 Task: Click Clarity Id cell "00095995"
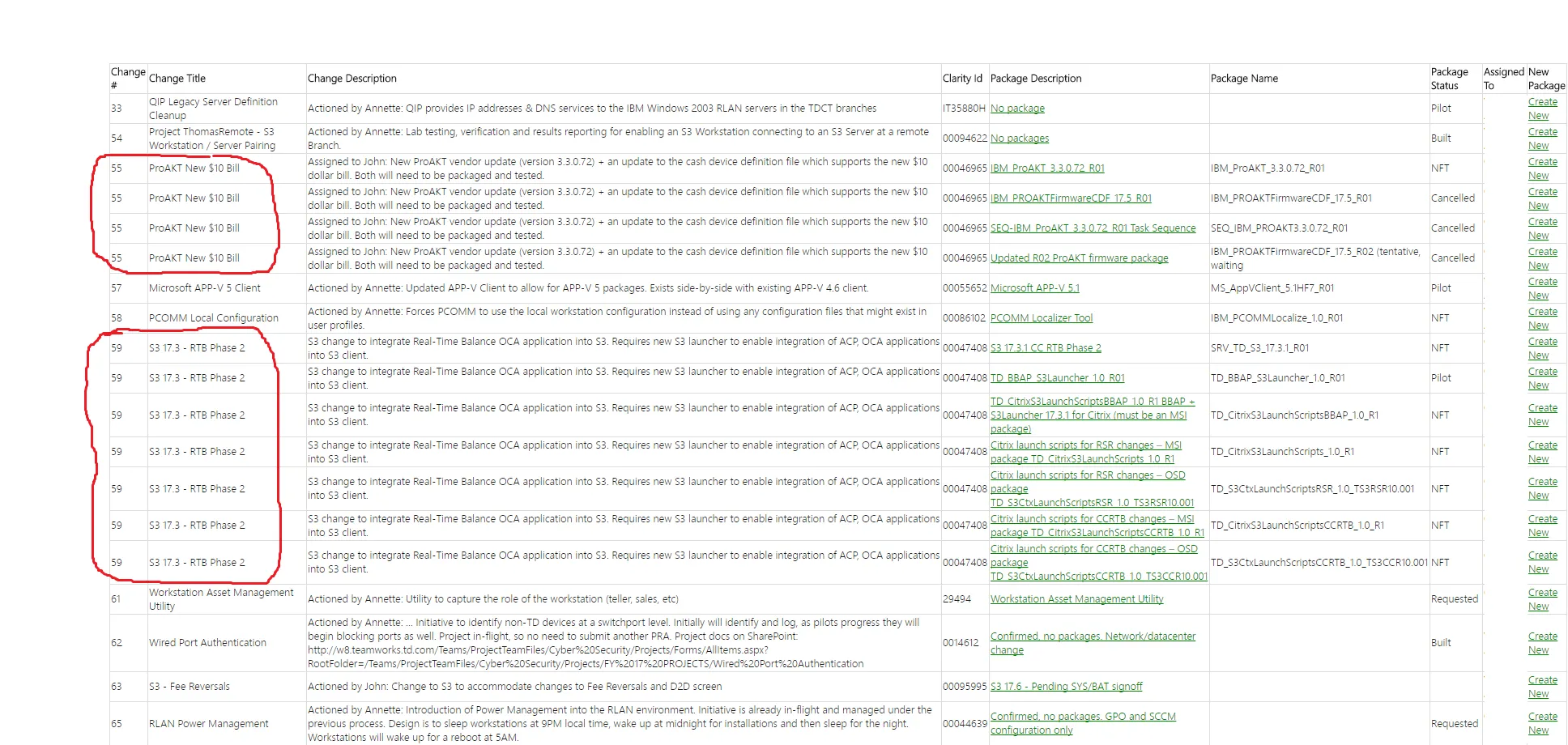tap(965, 687)
